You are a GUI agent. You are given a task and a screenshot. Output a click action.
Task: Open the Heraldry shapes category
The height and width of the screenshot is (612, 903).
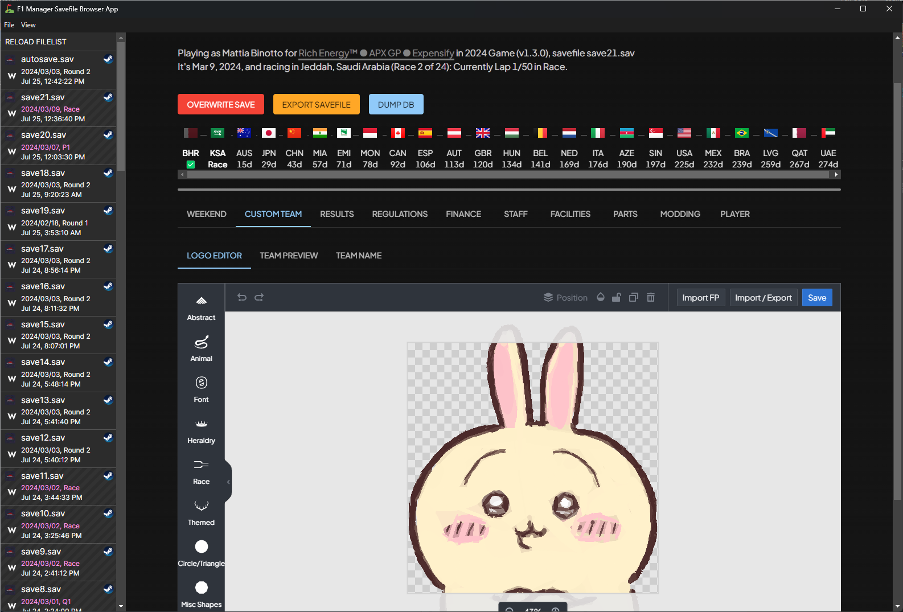pos(201,431)
